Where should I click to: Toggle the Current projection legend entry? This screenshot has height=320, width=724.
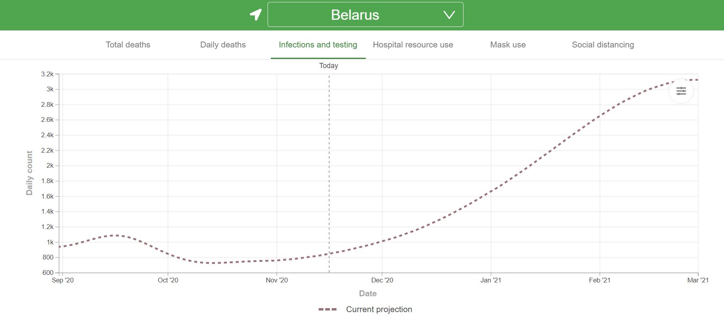pos(379,309)
